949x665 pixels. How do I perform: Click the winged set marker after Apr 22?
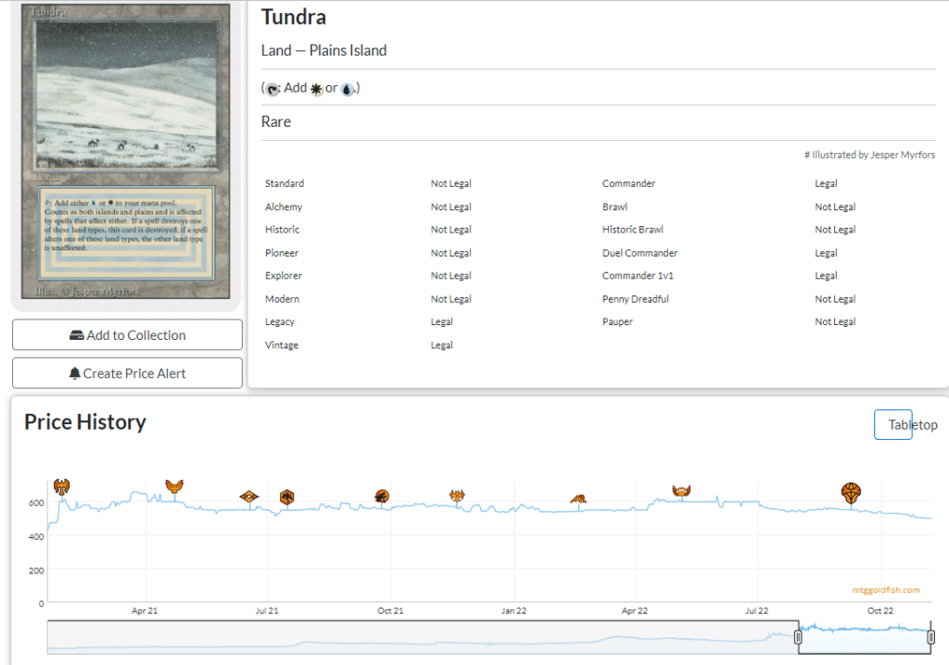coord(682,491)
